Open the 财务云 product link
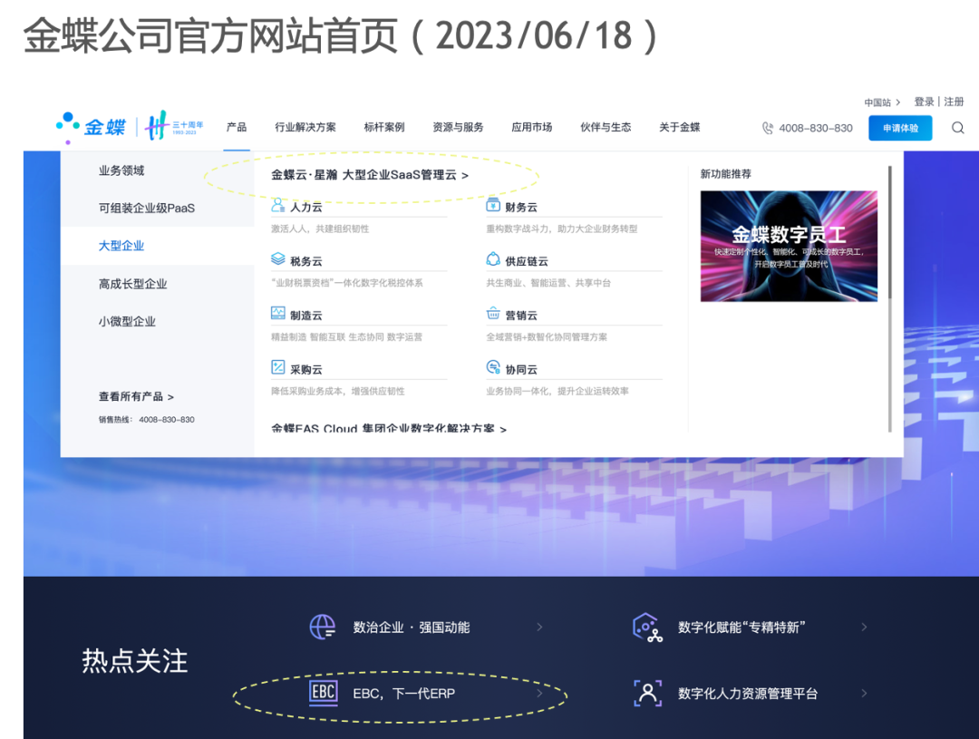The width and height of the screenshot is (979, 739). [521, 207]
